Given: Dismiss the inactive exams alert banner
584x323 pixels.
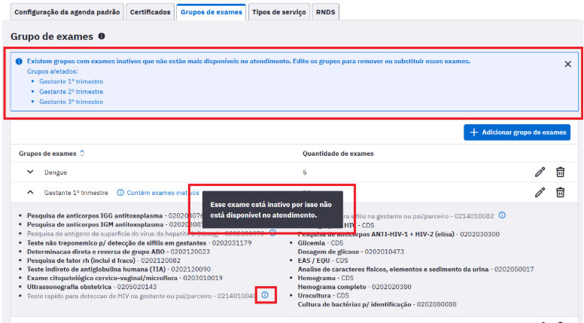Looking at the screenshot, I should pos(567,65).
